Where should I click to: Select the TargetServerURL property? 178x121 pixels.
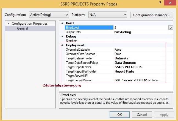(x=77, y=76)
